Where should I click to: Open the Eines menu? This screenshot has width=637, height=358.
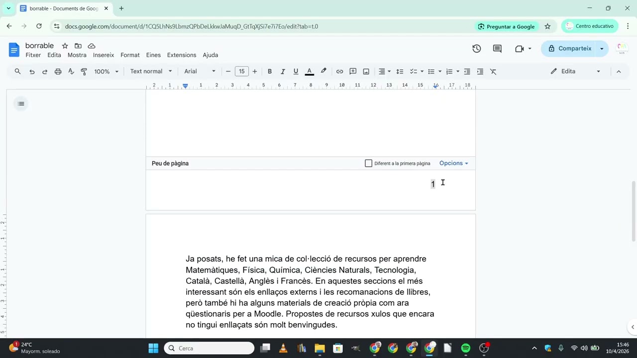pos(153,55)
